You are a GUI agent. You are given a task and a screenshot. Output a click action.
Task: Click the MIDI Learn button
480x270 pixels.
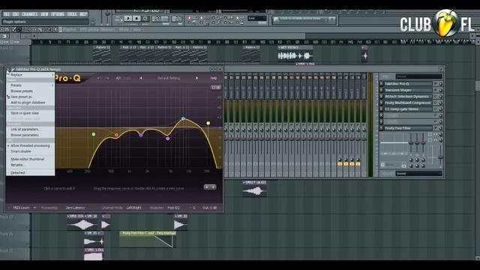tap(21, 208)
